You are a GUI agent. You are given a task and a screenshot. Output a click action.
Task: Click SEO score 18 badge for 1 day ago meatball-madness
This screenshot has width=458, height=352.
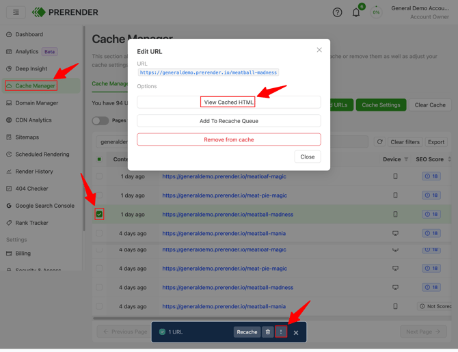coord(431,214)
